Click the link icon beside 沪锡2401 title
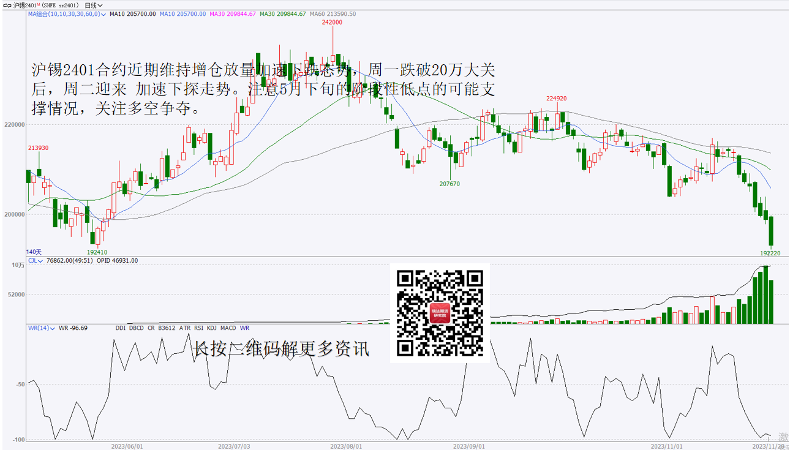This screenshot has height=450, width=790. click(6, 5)
